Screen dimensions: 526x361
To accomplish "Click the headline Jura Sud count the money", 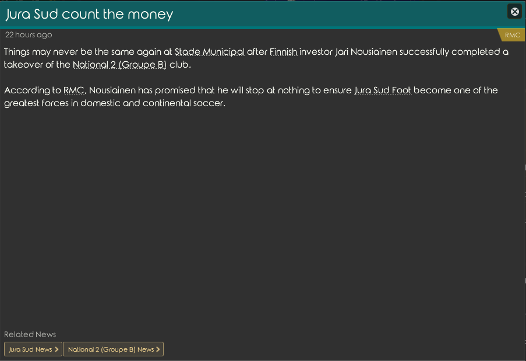I will coord(89,14).
